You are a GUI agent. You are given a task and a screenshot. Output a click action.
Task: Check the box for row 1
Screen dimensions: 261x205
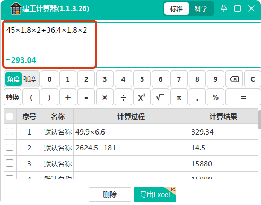10,131
